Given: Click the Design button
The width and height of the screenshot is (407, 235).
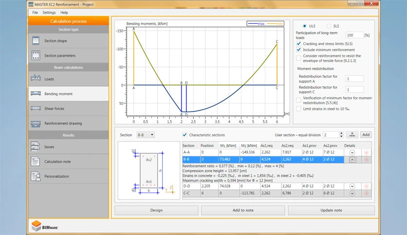Looking at the screenshot, I should 156,210.
